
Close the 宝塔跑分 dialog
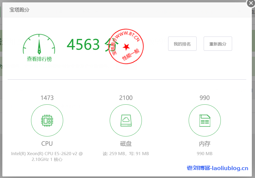251,3
